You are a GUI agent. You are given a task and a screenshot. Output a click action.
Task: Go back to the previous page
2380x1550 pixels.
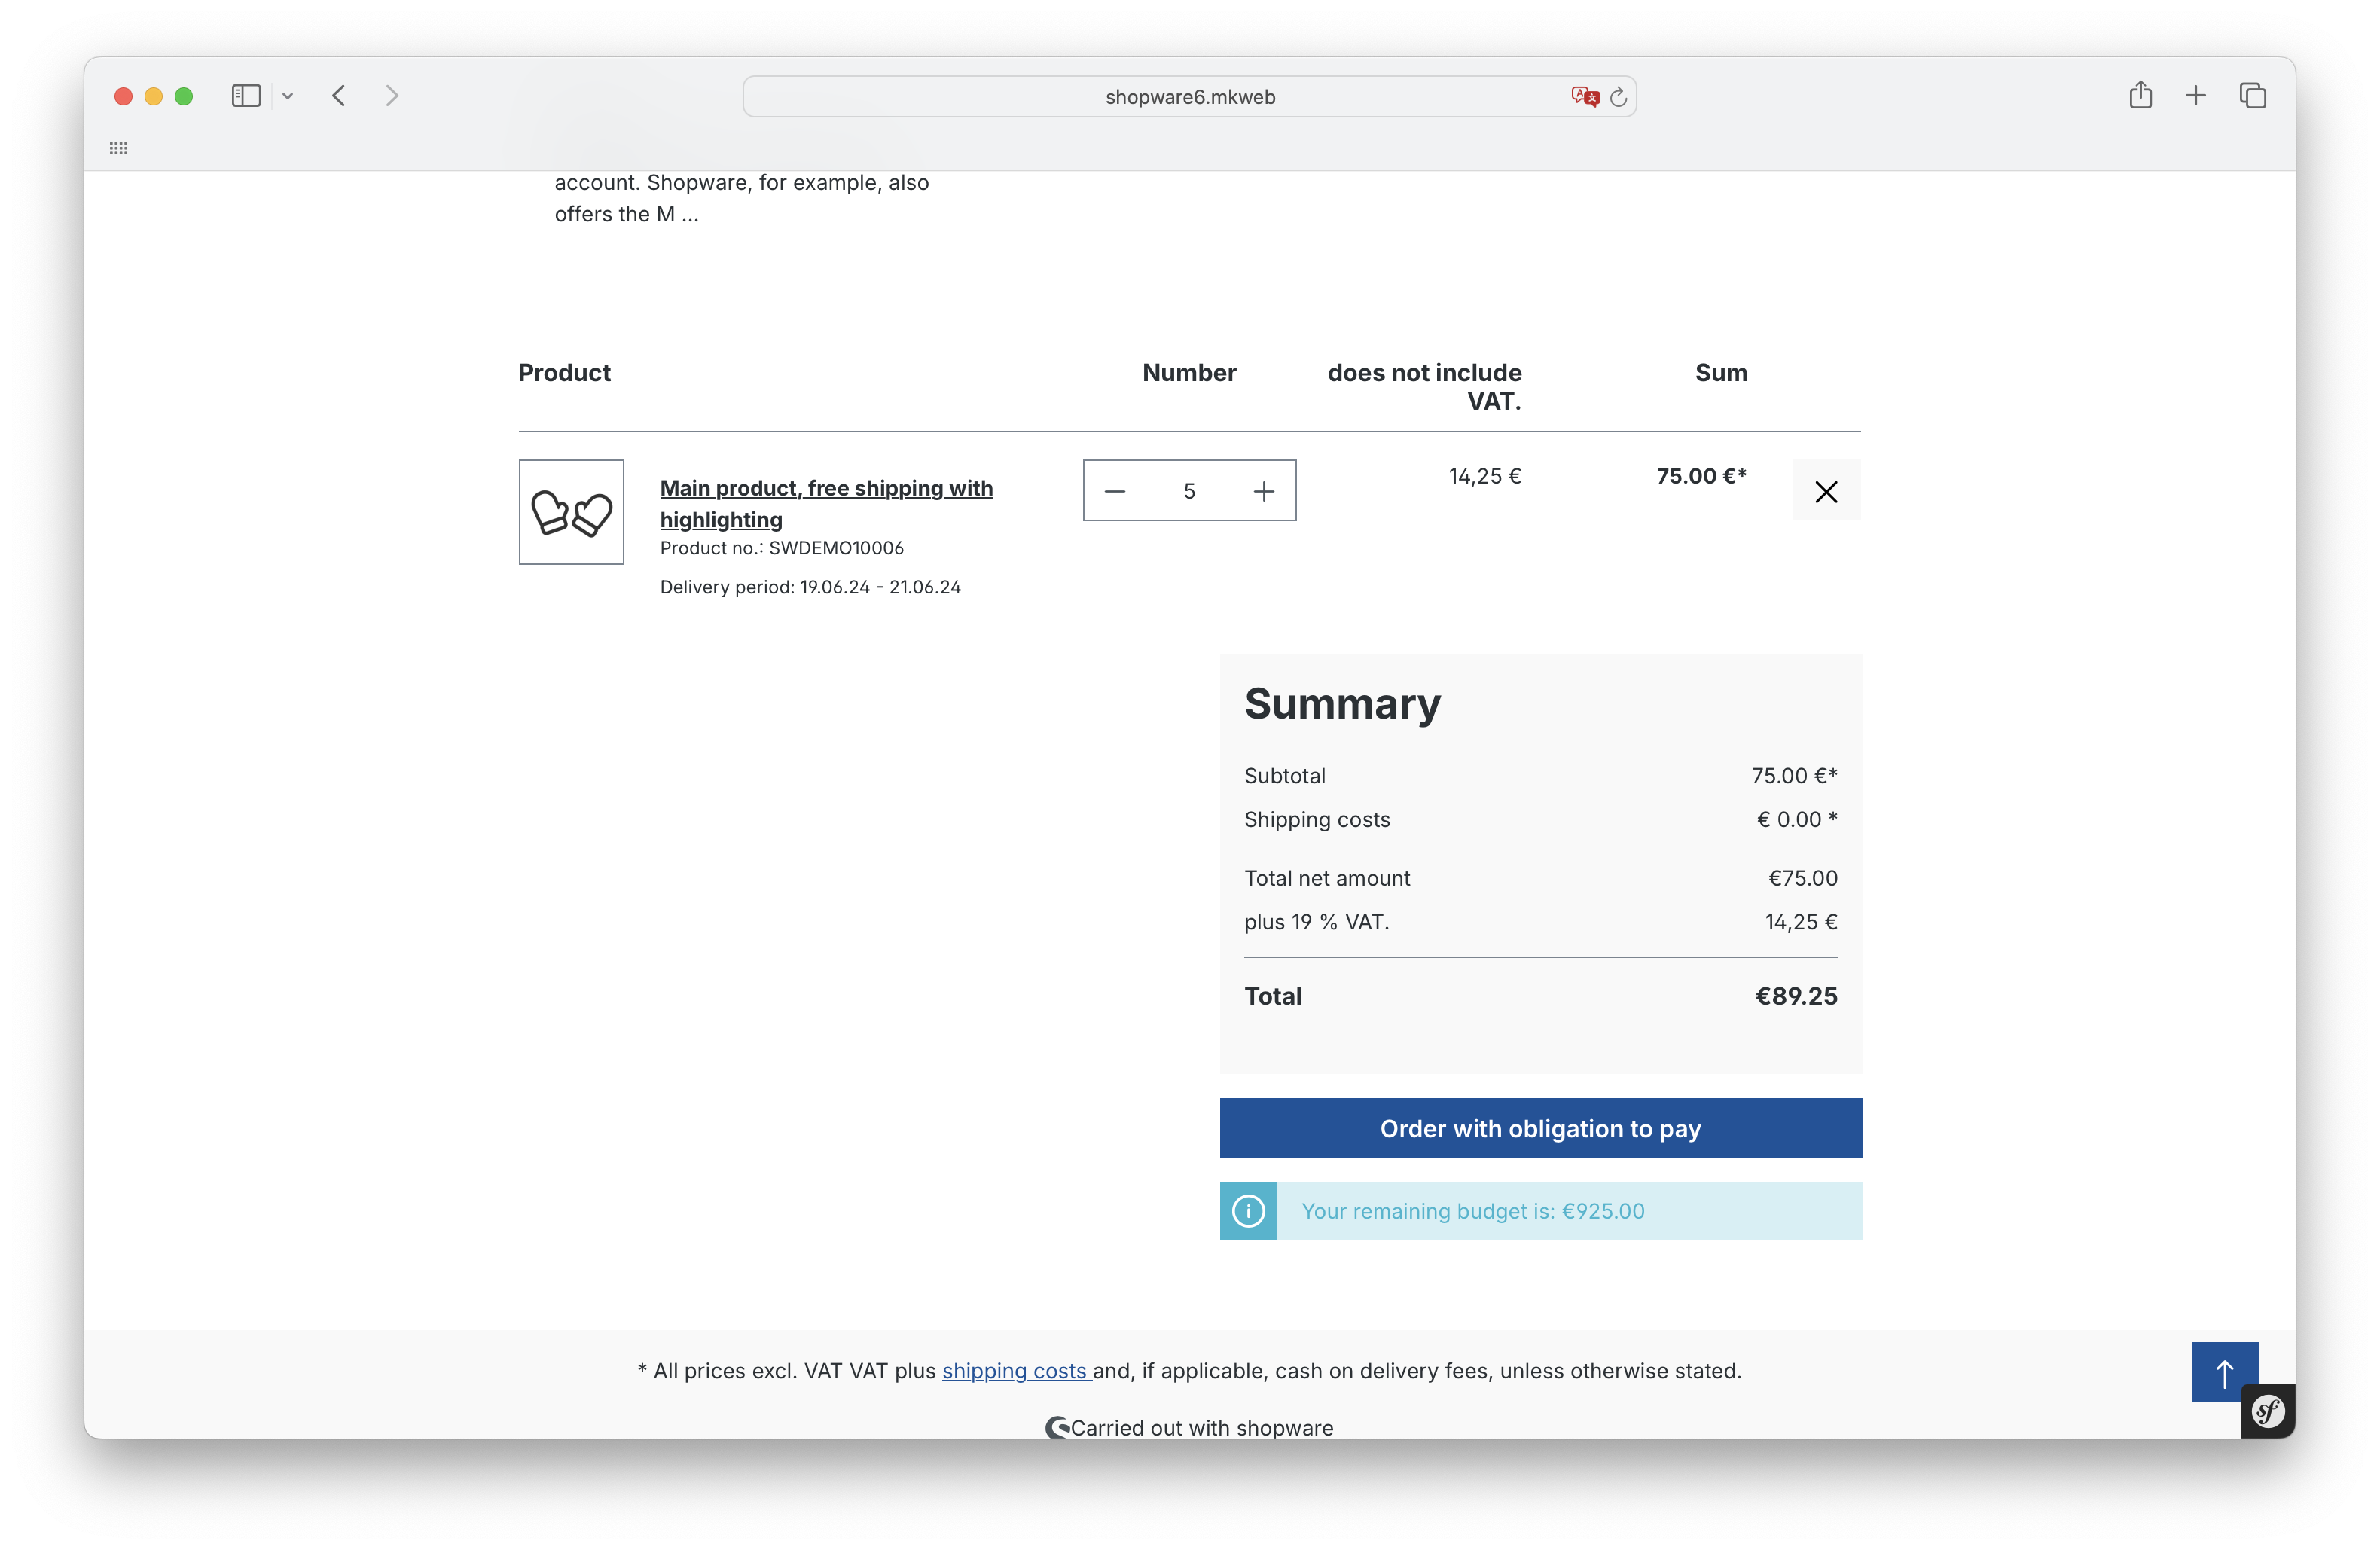pos(339,96)
